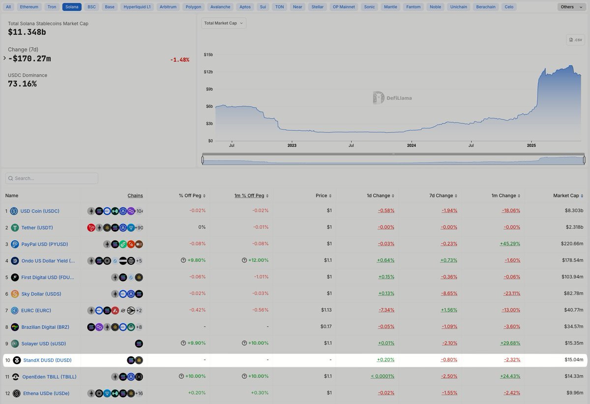
Task: Switch to the BSC chain tab
Action: [91, 7]
